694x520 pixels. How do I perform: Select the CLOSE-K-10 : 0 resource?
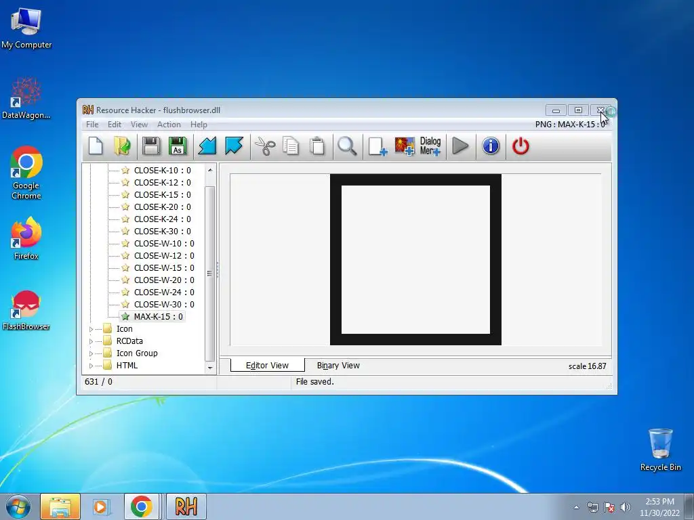163,170
